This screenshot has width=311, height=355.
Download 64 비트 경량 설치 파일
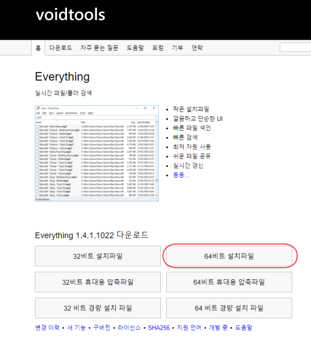(229, 308)
